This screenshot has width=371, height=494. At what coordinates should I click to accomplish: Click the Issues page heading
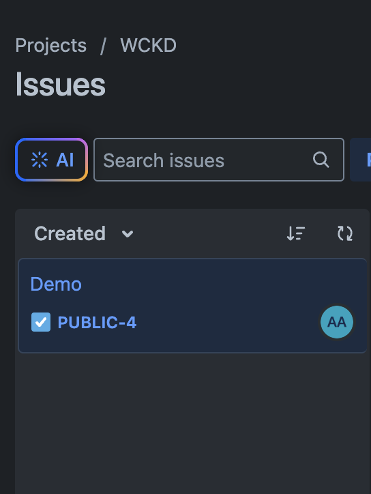60,85
